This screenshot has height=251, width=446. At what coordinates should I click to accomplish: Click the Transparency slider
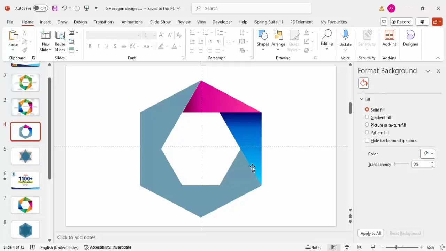click(x=402, y=164)
